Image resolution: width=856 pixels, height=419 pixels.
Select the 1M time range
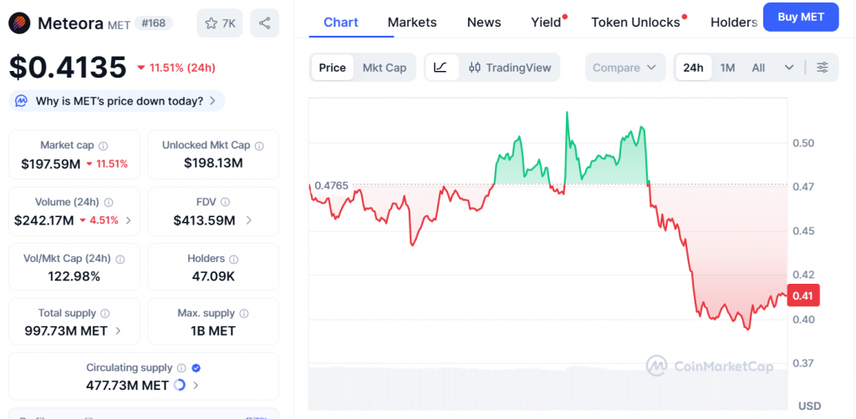728,68
